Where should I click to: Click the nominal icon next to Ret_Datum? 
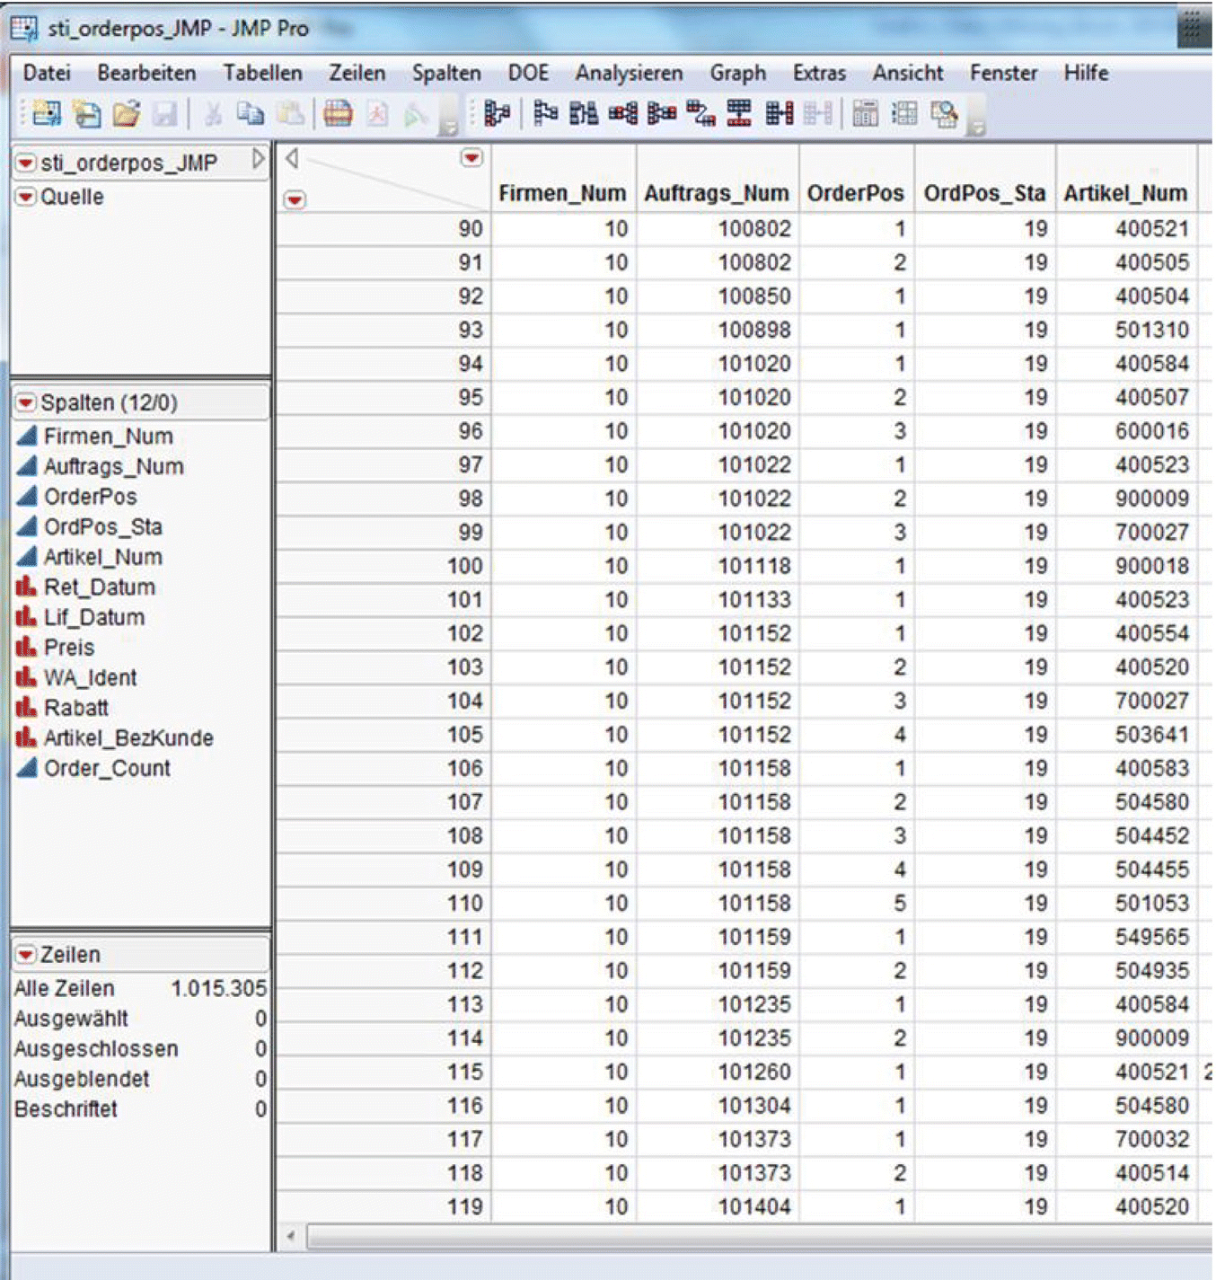(x=27, y=587)
